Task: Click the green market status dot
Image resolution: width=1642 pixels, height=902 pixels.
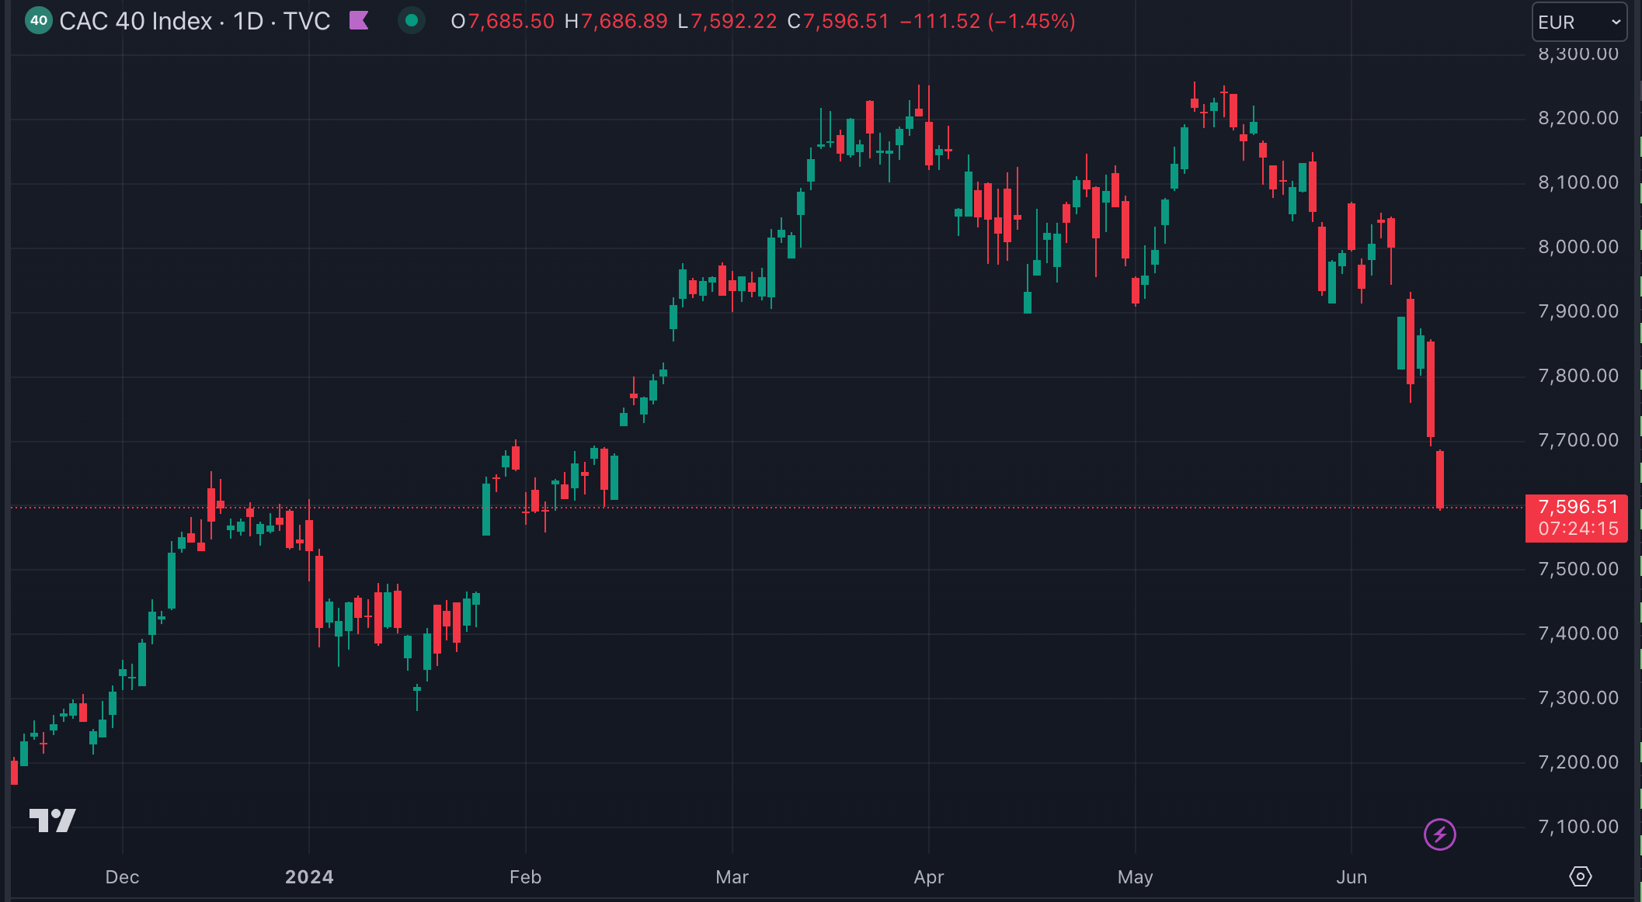Action: point(412,21)
